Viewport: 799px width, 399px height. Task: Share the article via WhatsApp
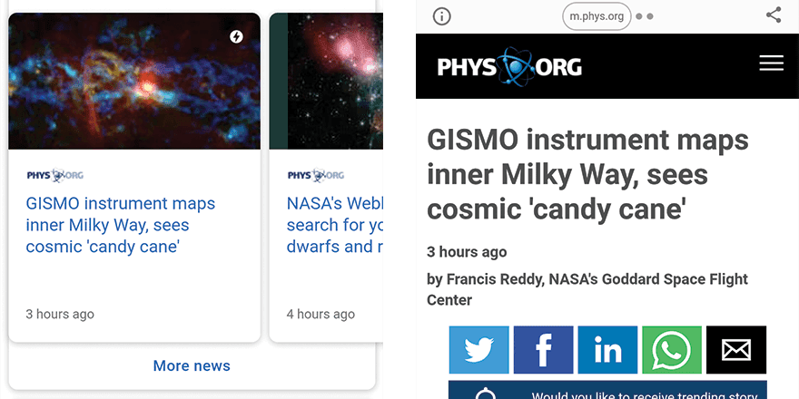point(672,350)
